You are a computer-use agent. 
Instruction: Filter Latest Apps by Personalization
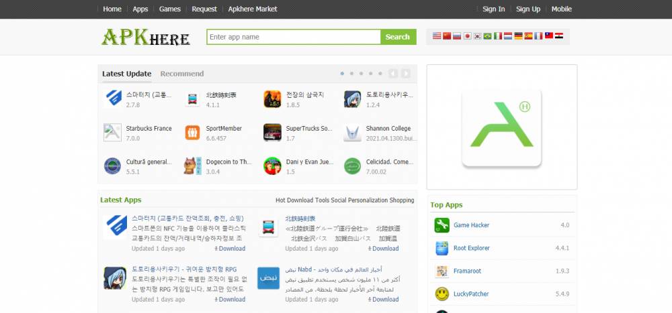[368, 200]
